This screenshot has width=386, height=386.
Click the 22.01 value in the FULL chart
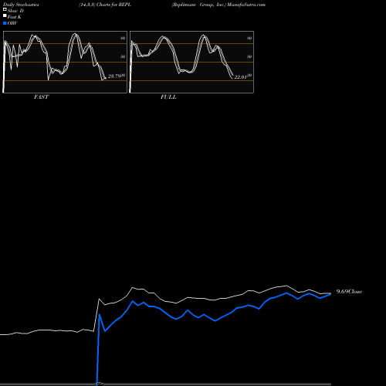[241, 77]
